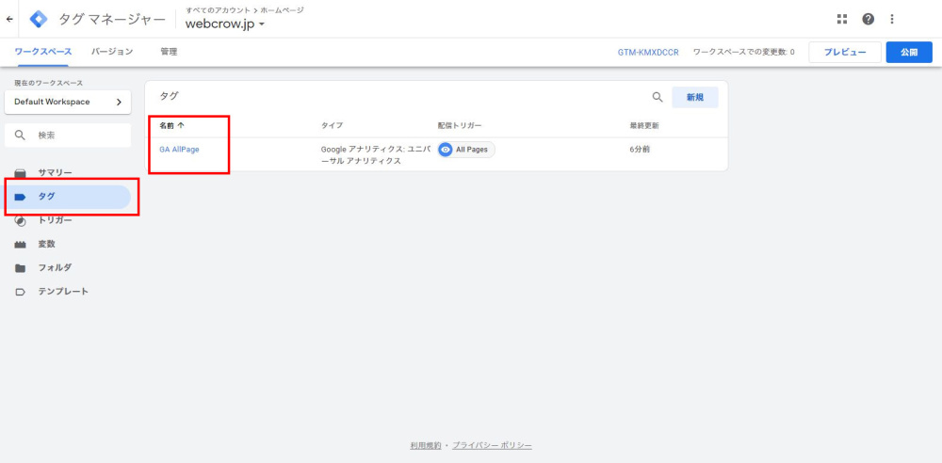
Task: Click ワークスペースでの変更数: 0 text
Action: click(x=744, y=53)
